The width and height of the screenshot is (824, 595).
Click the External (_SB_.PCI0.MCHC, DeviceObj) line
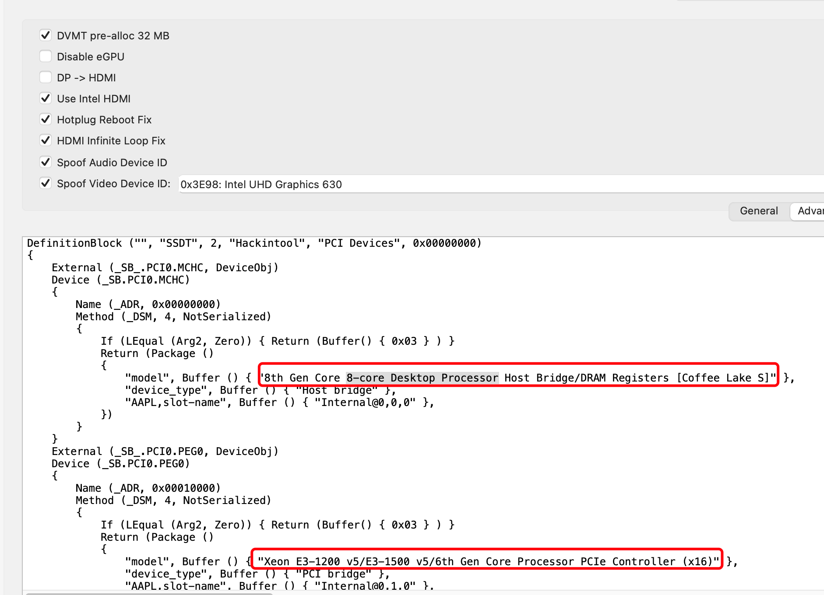165,268
